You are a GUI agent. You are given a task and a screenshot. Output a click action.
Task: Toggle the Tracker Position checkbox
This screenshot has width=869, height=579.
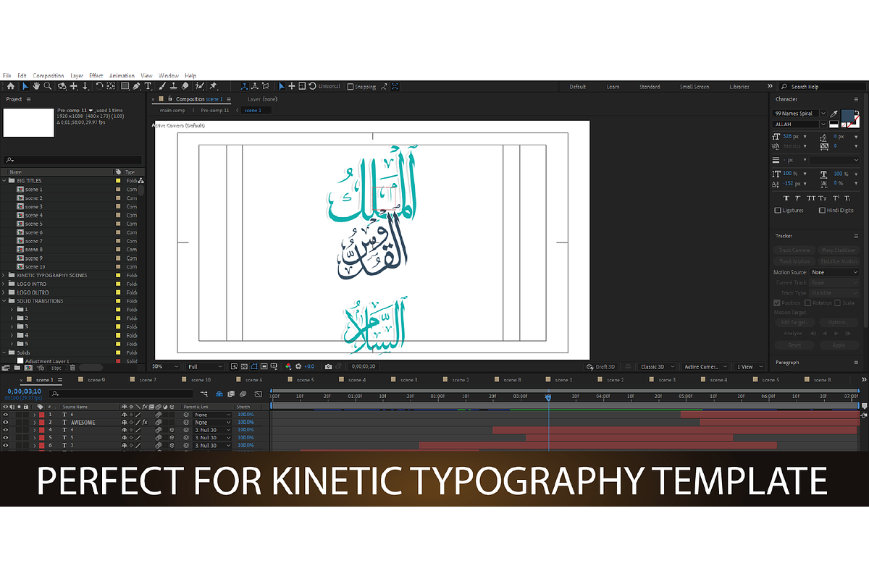pos(777,303)
